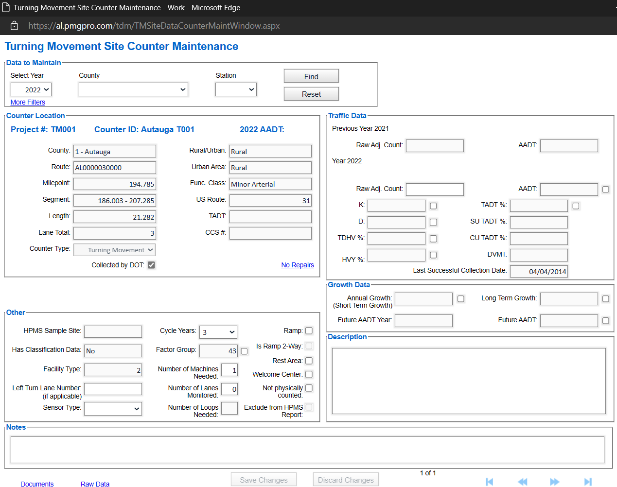Click the page lock icon in address bar
Viewport: 617px width, 487px height.
pyautogui.click(x=14, y=25)
